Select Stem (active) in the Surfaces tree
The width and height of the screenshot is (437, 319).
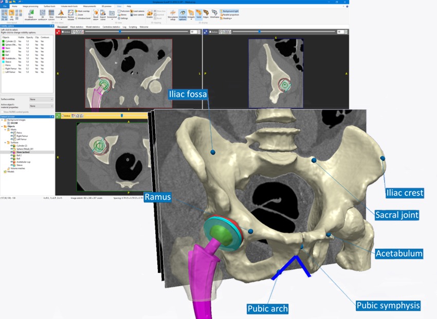24,152
